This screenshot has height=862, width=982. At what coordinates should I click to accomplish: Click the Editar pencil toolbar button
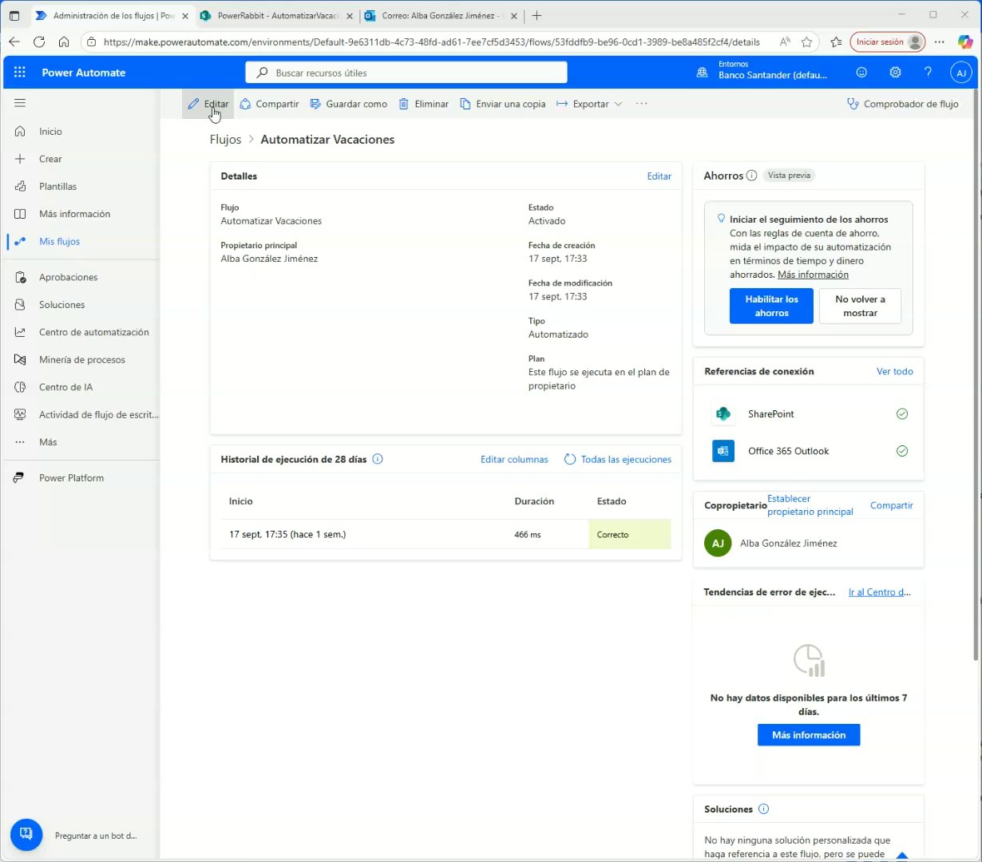pyautogui.click(x=208, y=104)
